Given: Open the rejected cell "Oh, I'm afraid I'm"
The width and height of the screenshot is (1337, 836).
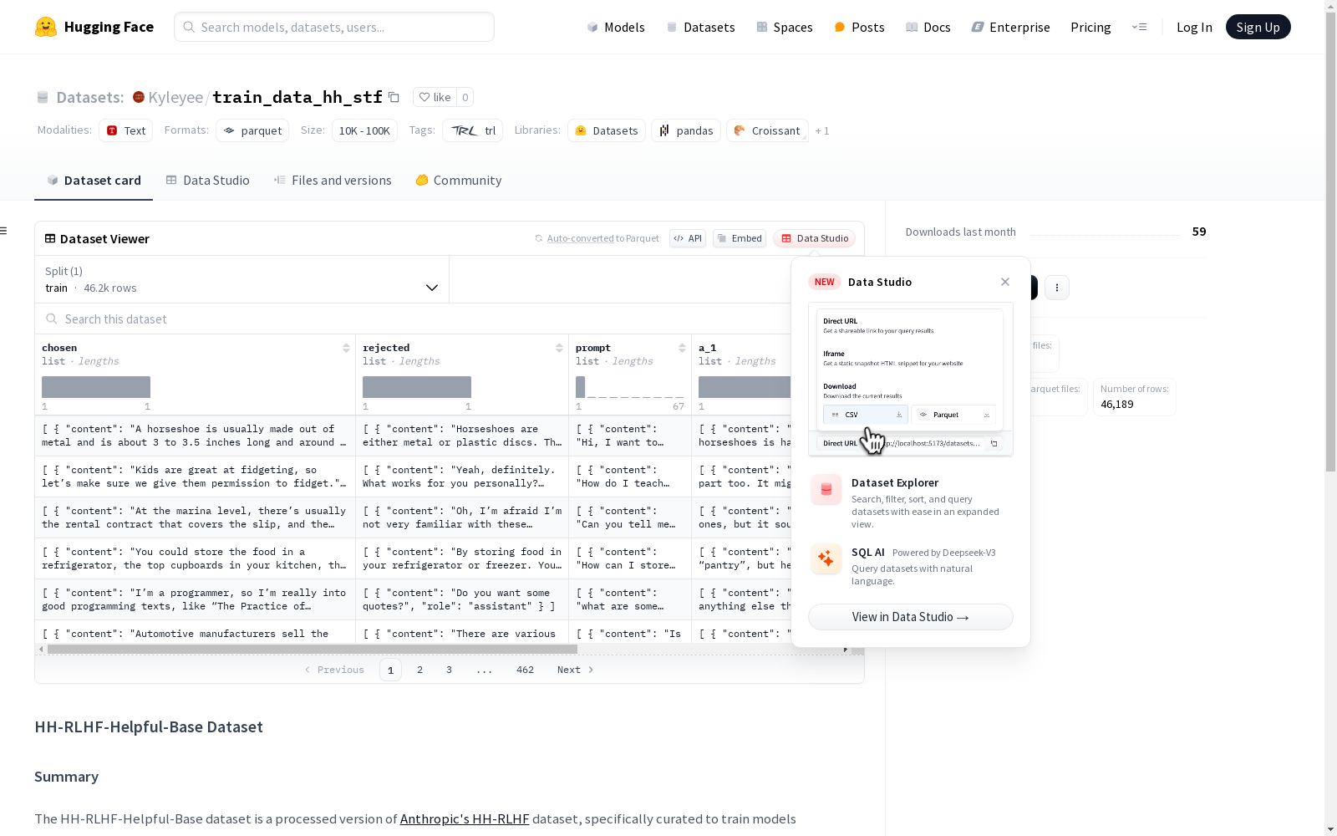Looking at the screenshot, I should click(x=462, y=517).
